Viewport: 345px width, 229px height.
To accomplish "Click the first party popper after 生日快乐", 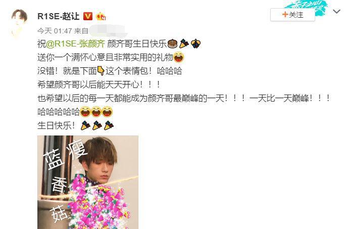I will [x=85, y=125].
